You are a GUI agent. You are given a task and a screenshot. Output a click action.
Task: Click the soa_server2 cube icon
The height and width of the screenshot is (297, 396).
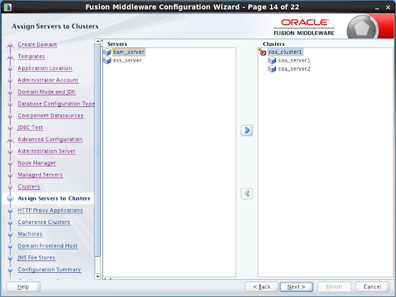pos(272,69)
